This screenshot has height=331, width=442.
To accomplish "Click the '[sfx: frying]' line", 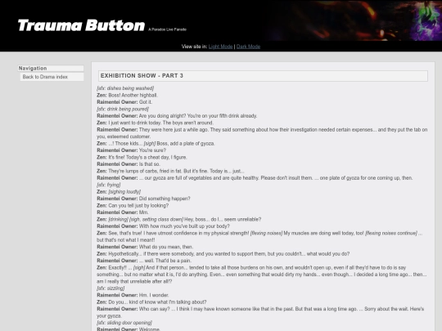I will pyautogui.click(x=109, y=185).
